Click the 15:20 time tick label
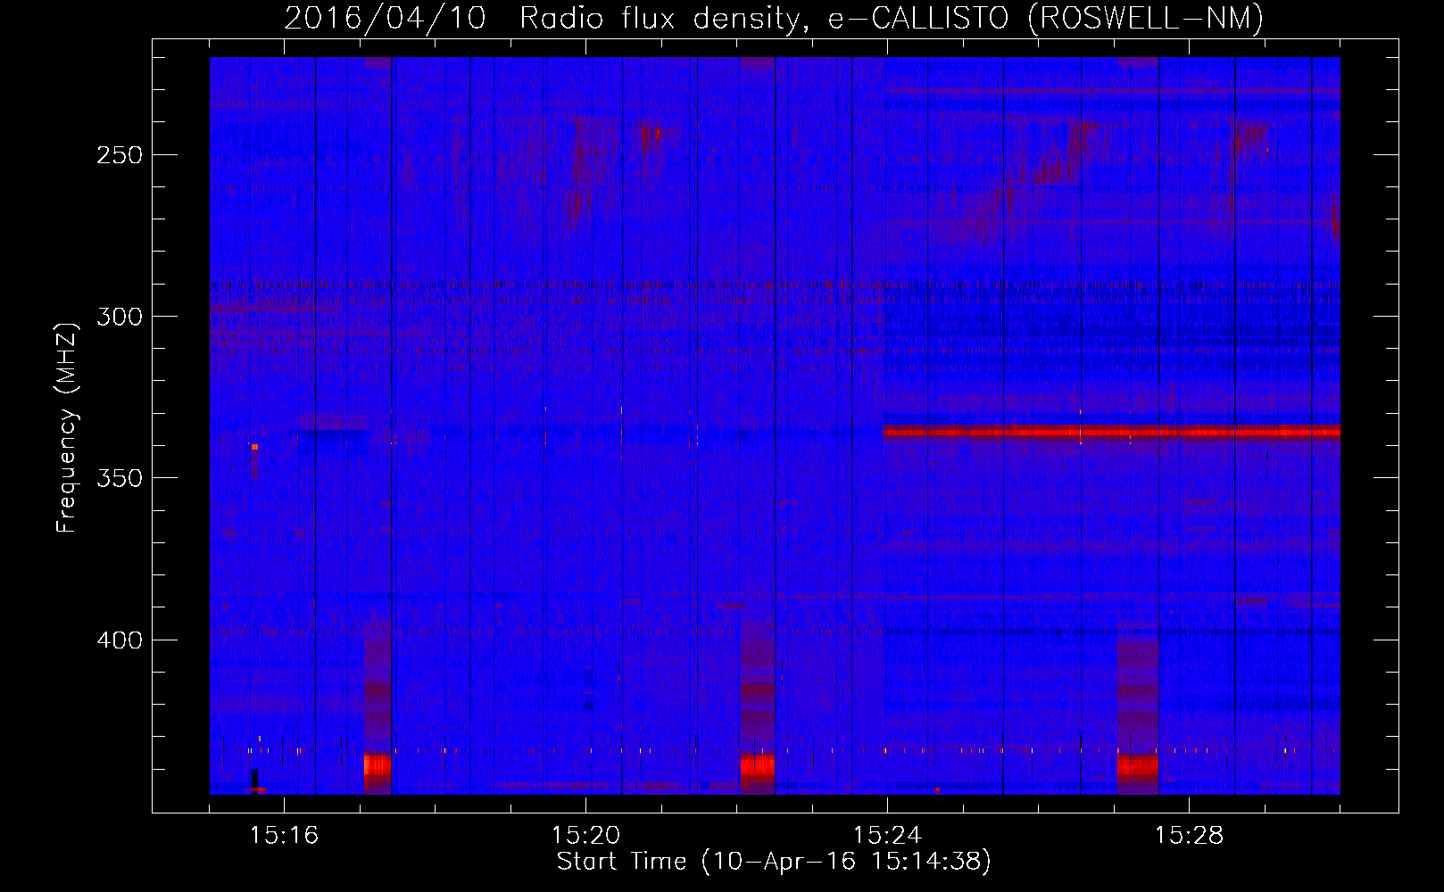 click(x=585, y=836)
